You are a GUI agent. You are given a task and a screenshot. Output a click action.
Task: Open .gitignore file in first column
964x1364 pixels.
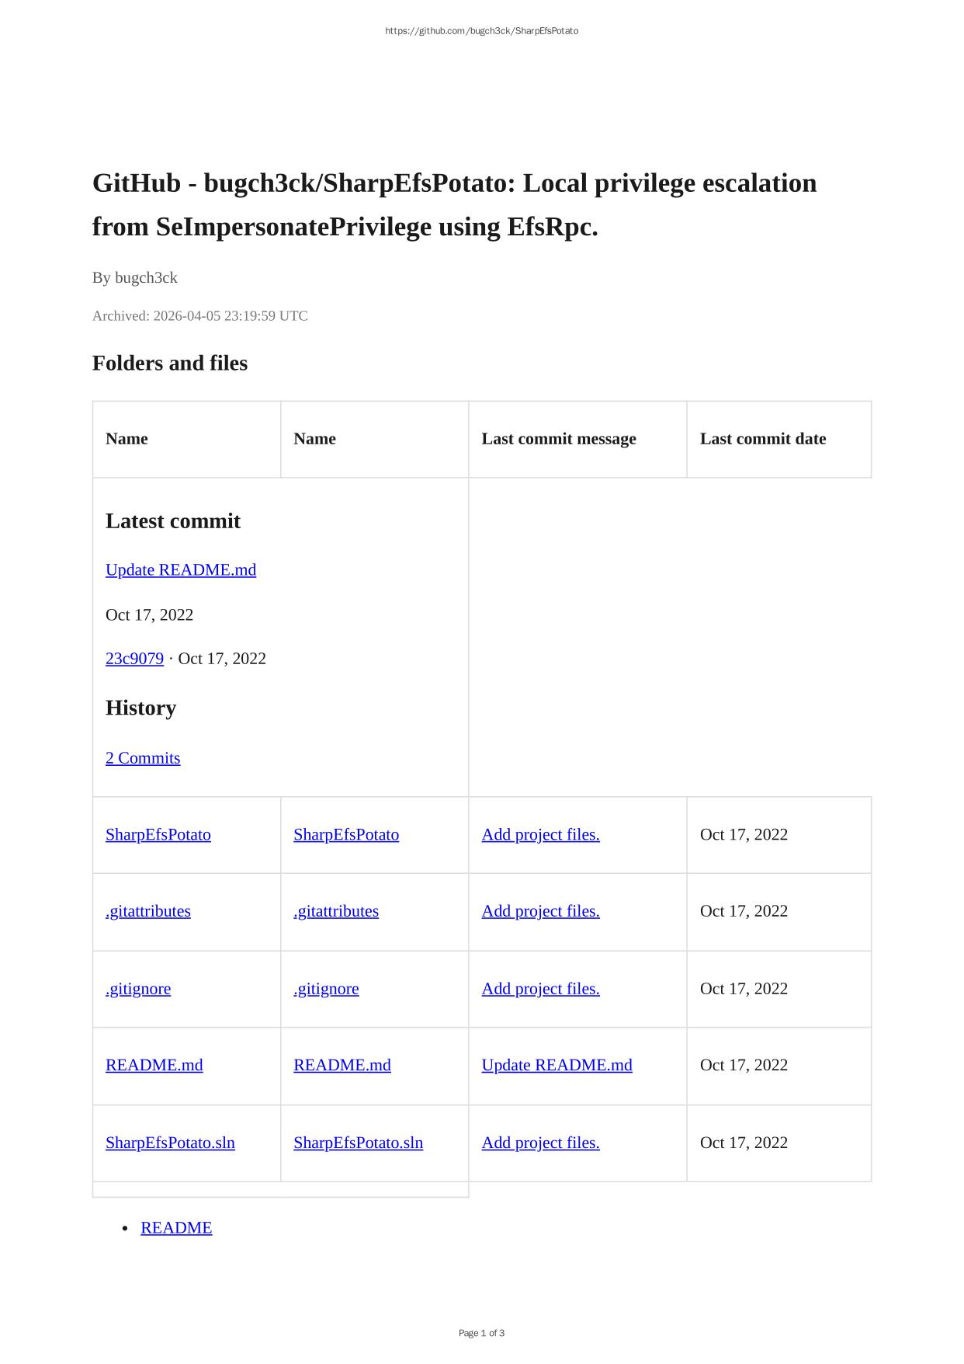[138, 989]
